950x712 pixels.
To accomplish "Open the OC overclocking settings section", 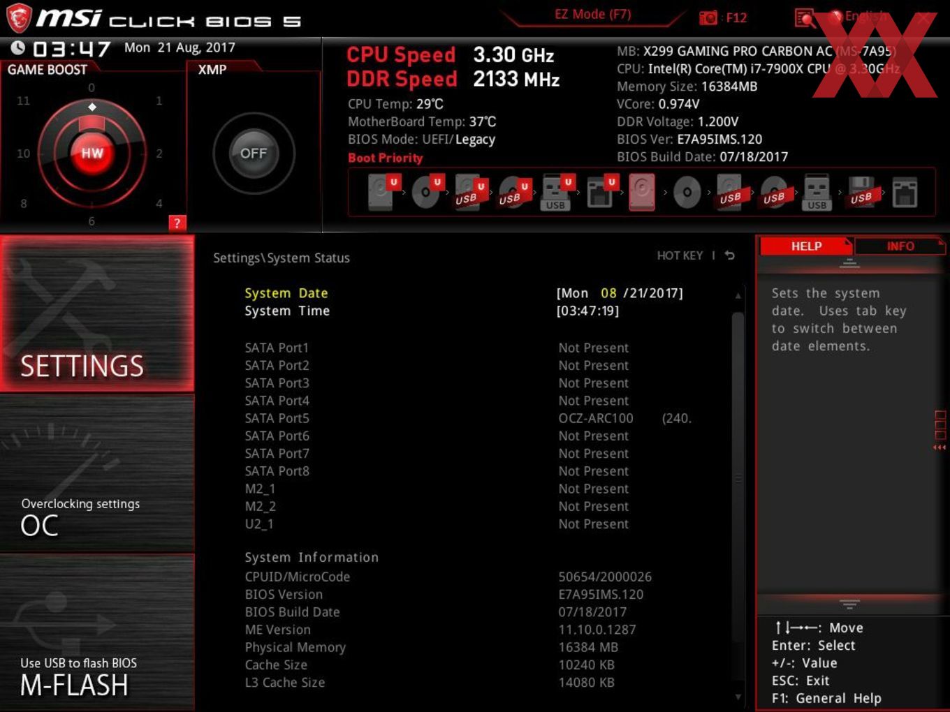I will pos(97,473).
